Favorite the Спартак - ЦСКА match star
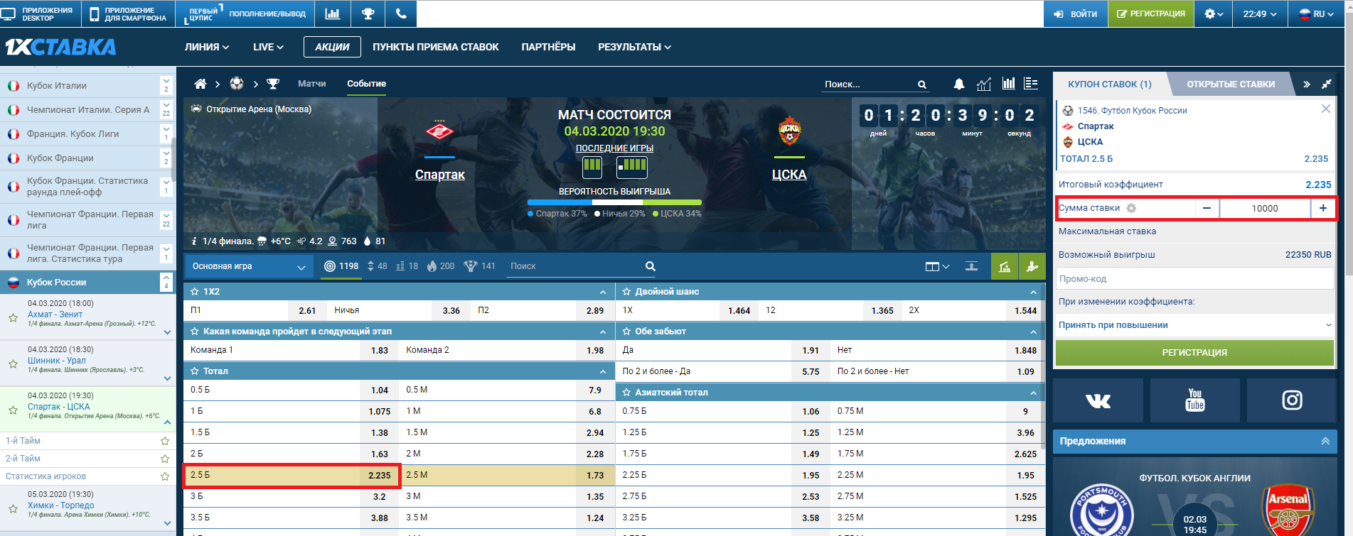This screenshot has height=536, width=1353. tap(13, 410)
